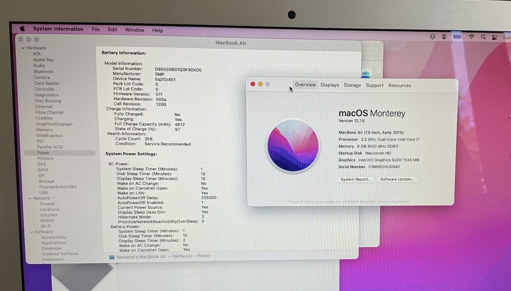The height and width of the screenshot is (291, 511).
Task: Select Volumes under Network
Action: [49, 215]
